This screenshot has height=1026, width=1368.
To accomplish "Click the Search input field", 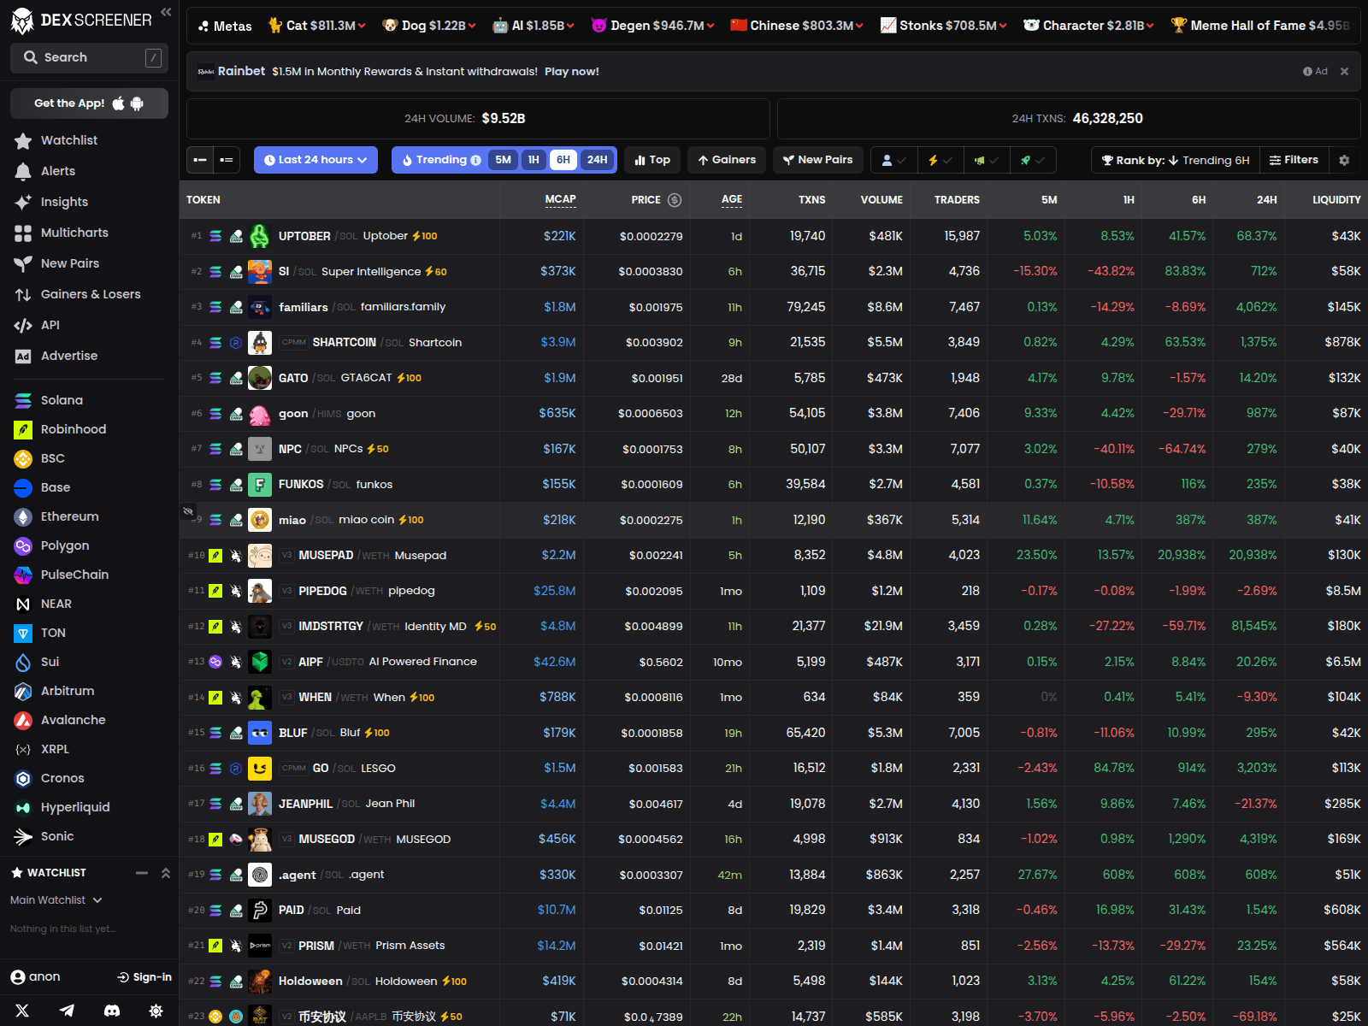I will pos(89,57).
